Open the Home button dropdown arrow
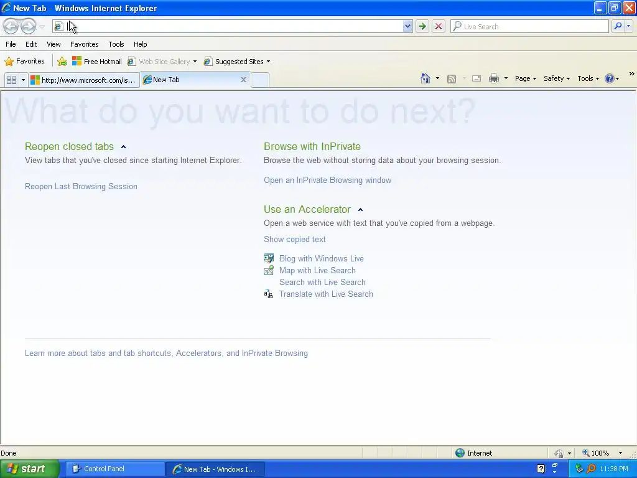 point(437,78)
